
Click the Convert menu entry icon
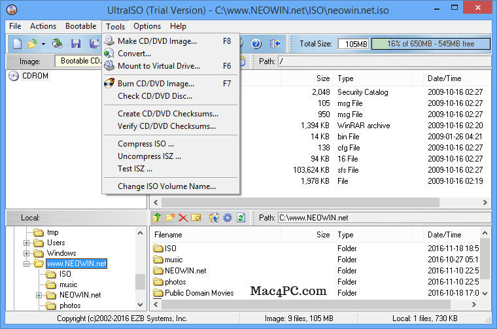109,53
